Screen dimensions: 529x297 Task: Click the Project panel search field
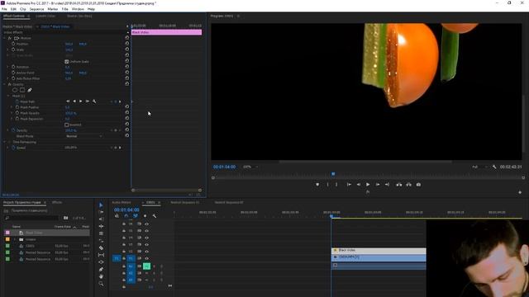coord(31,218)
